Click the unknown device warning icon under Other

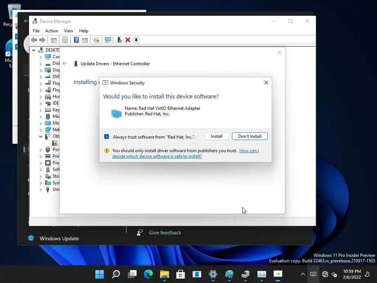click(x=55, y=143)
